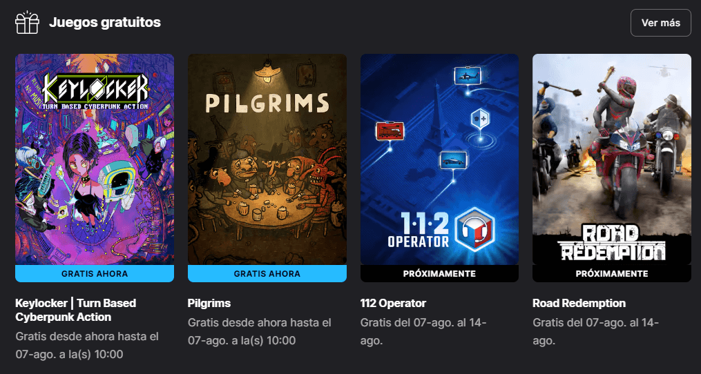Click the gift box icon
This screenshot has width=701, height=374.
[x=27, y=22]
